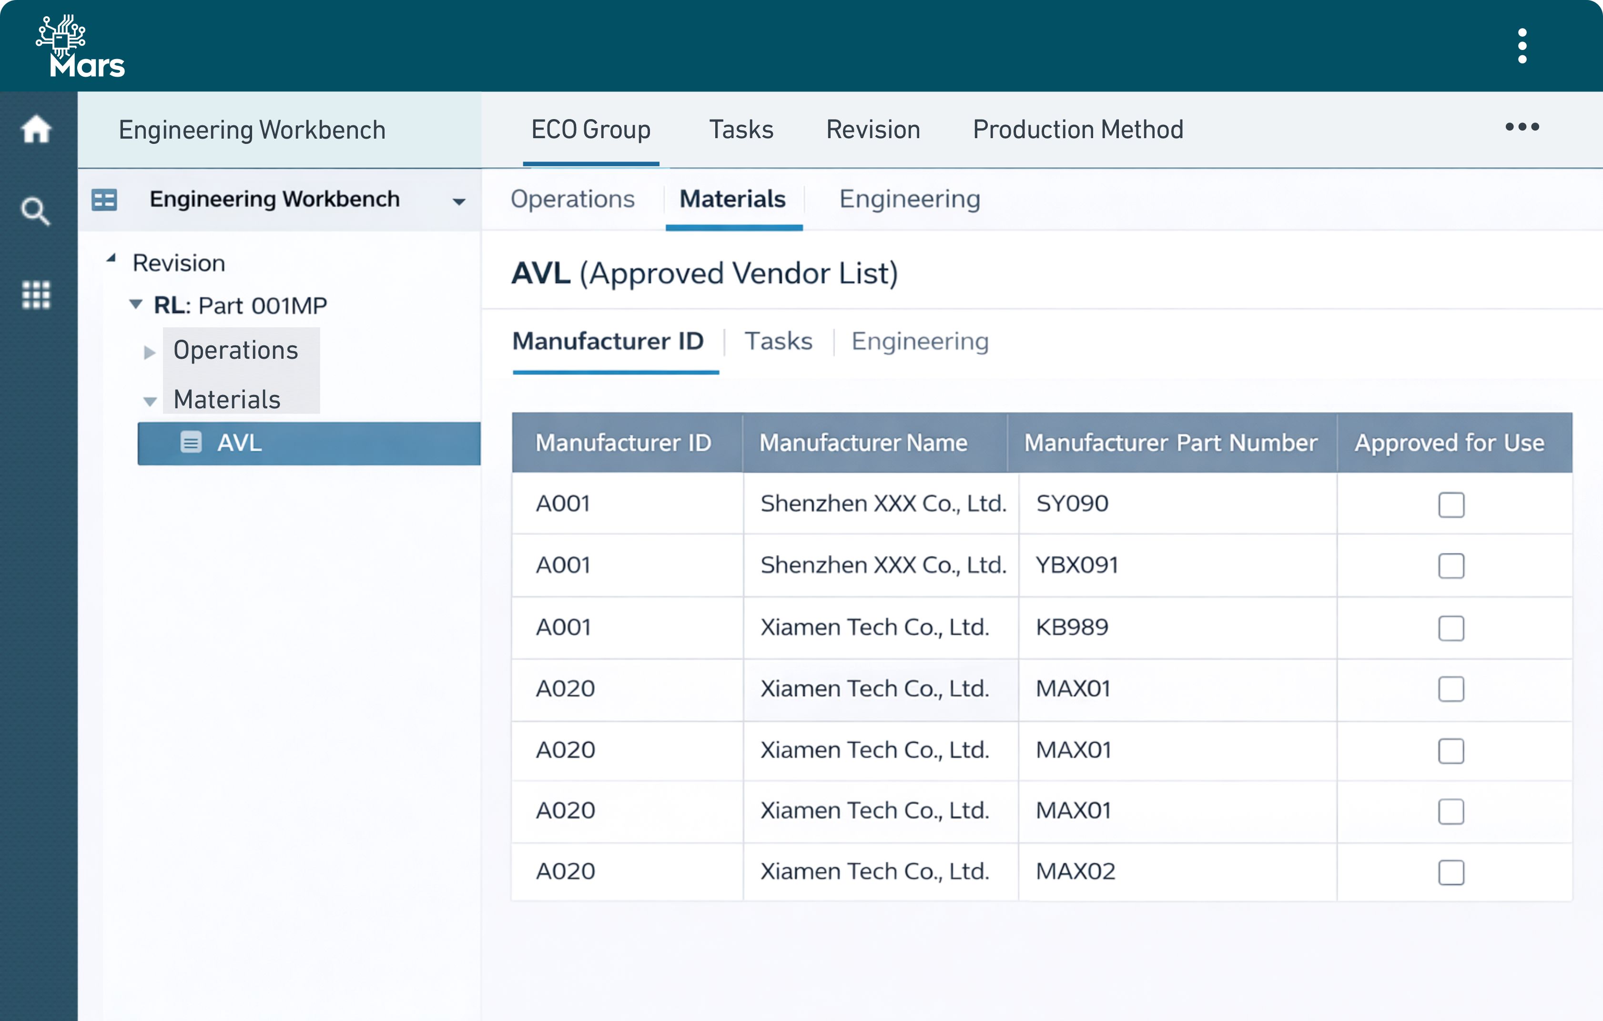
Task: Open the ellipsis menu beside Production Method
Action: [x=1522, y=127]
